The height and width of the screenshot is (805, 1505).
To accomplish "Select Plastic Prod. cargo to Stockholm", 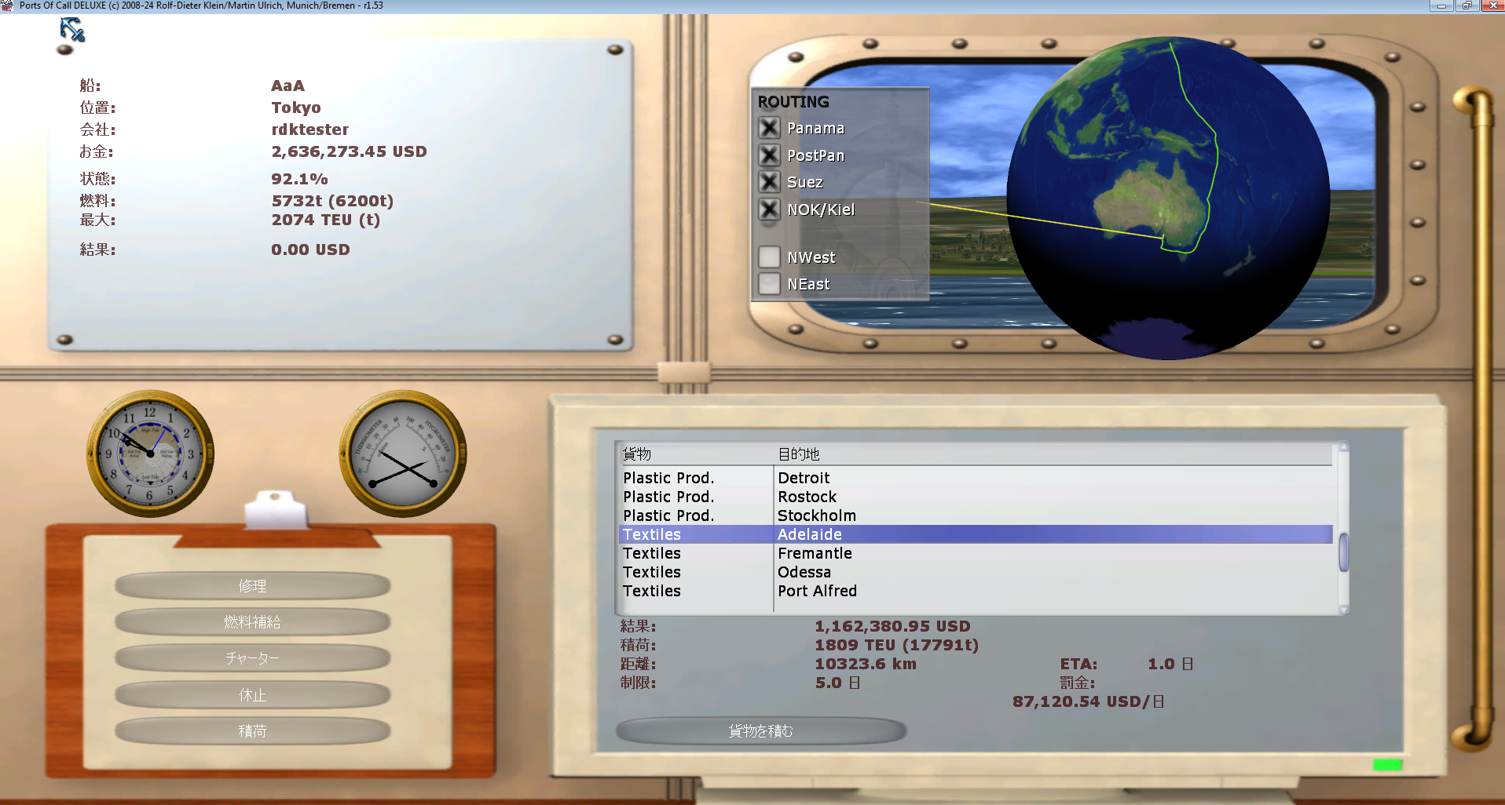I will click(976, 515).
